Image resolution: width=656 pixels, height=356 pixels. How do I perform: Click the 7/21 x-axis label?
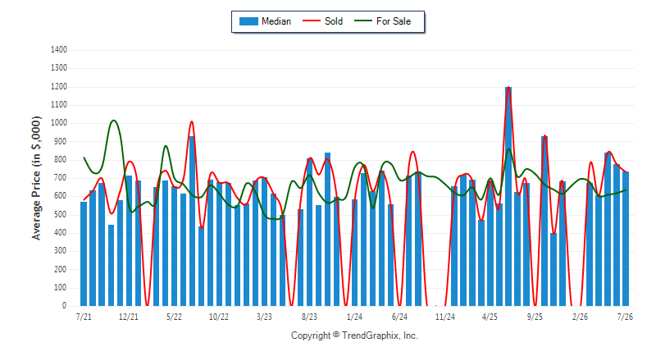[84, 317]
